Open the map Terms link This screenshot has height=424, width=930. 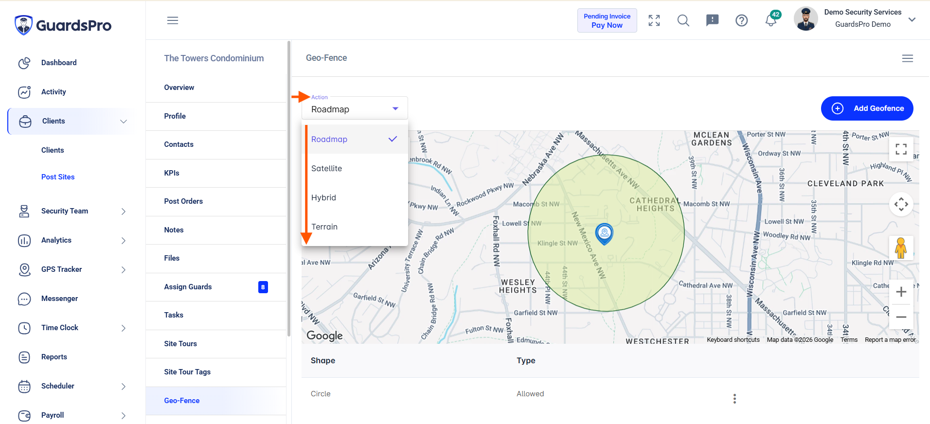coord(849,340)
